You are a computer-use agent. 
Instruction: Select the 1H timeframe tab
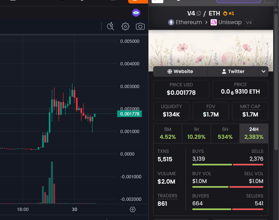(x=197, y=133)
